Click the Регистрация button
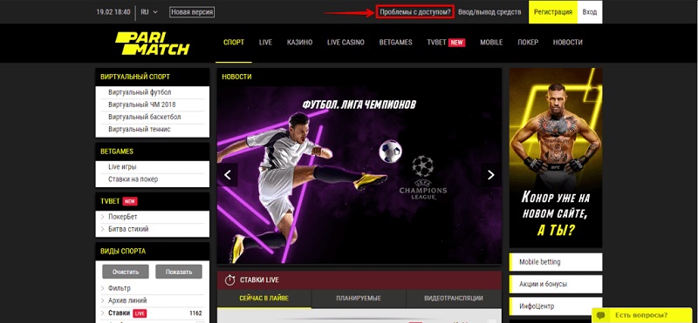Viewport: 698px width, 323px height. click(553, 12)
